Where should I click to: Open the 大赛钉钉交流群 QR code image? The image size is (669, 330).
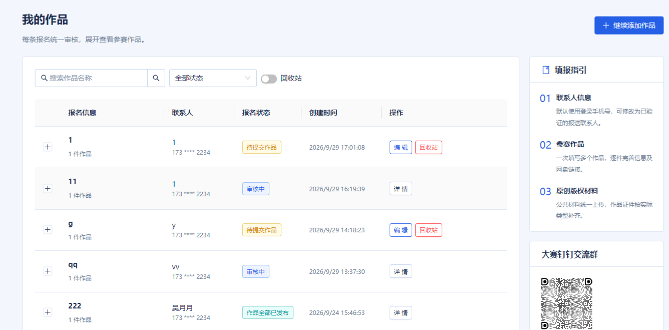coord(566,303)
